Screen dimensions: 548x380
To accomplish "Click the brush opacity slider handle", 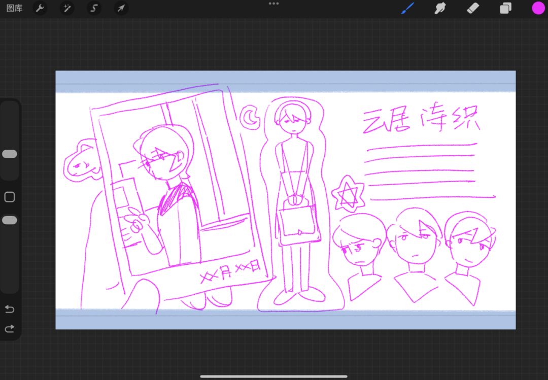I will click(10, 220).
